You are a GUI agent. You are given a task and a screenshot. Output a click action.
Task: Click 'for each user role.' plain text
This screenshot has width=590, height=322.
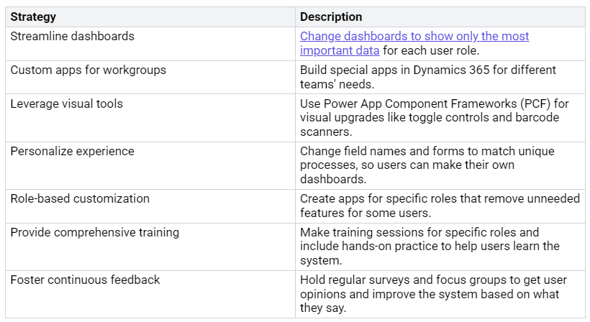pyautogui.click(x=431, y=50)
